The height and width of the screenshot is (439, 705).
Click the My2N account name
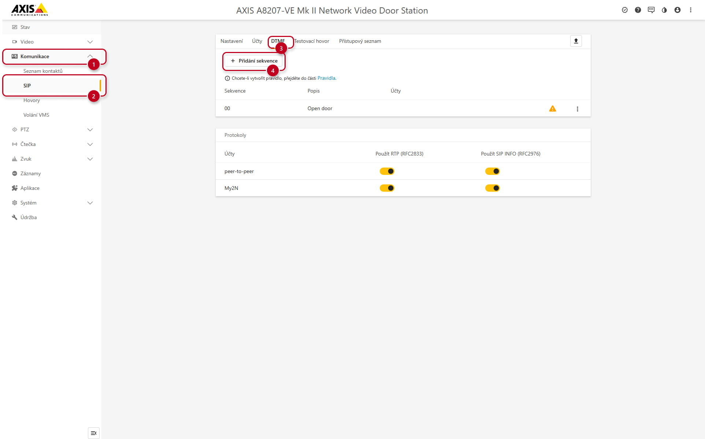(x=231, y=188)
